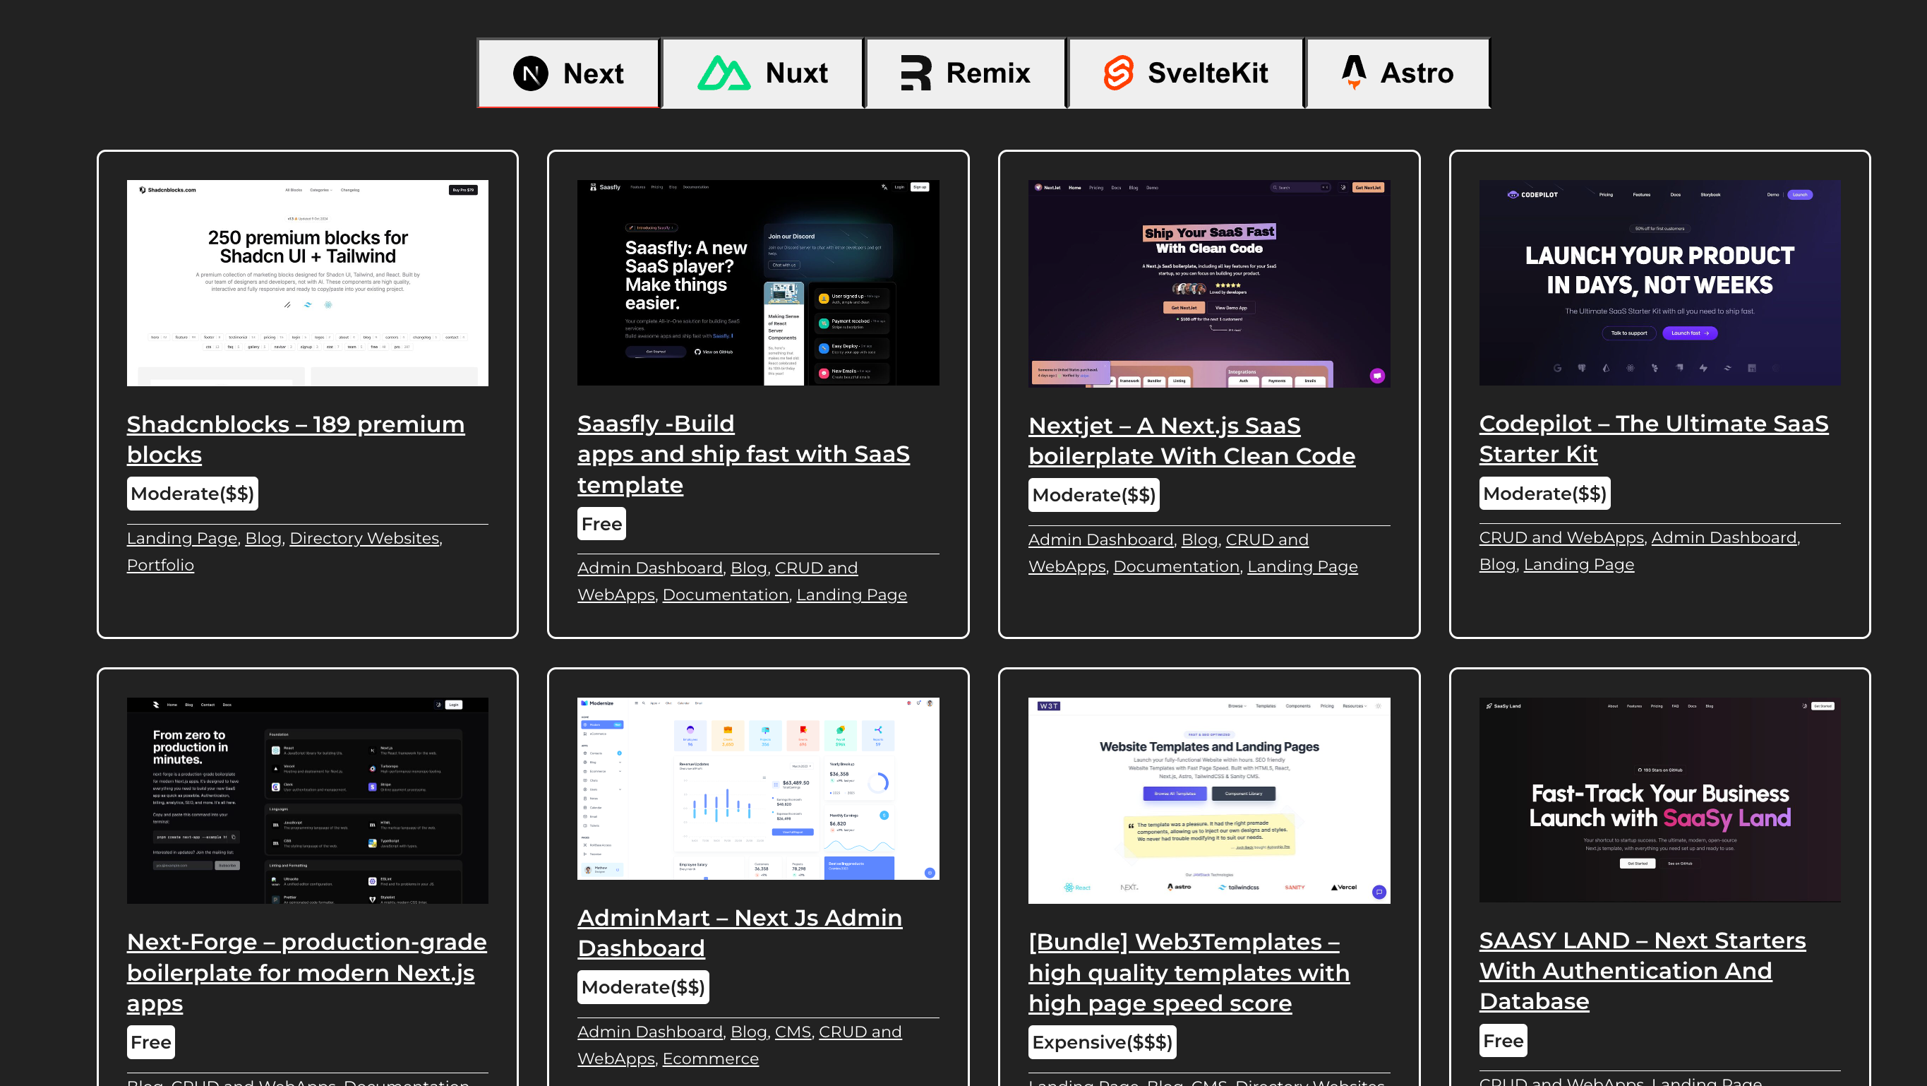This screenshot has width=1927, height=1086.
Task: Open the Nextjet SaaS boilerplate title link
Action: click(x=1191, y=441)
